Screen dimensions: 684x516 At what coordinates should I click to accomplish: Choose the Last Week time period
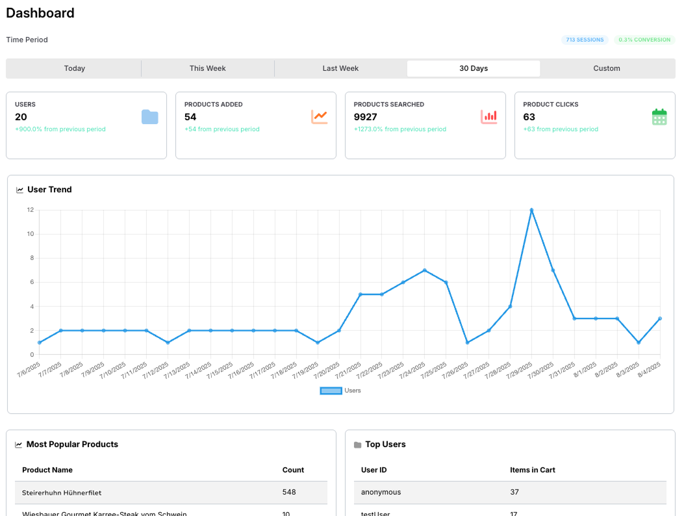click(340, 68)
